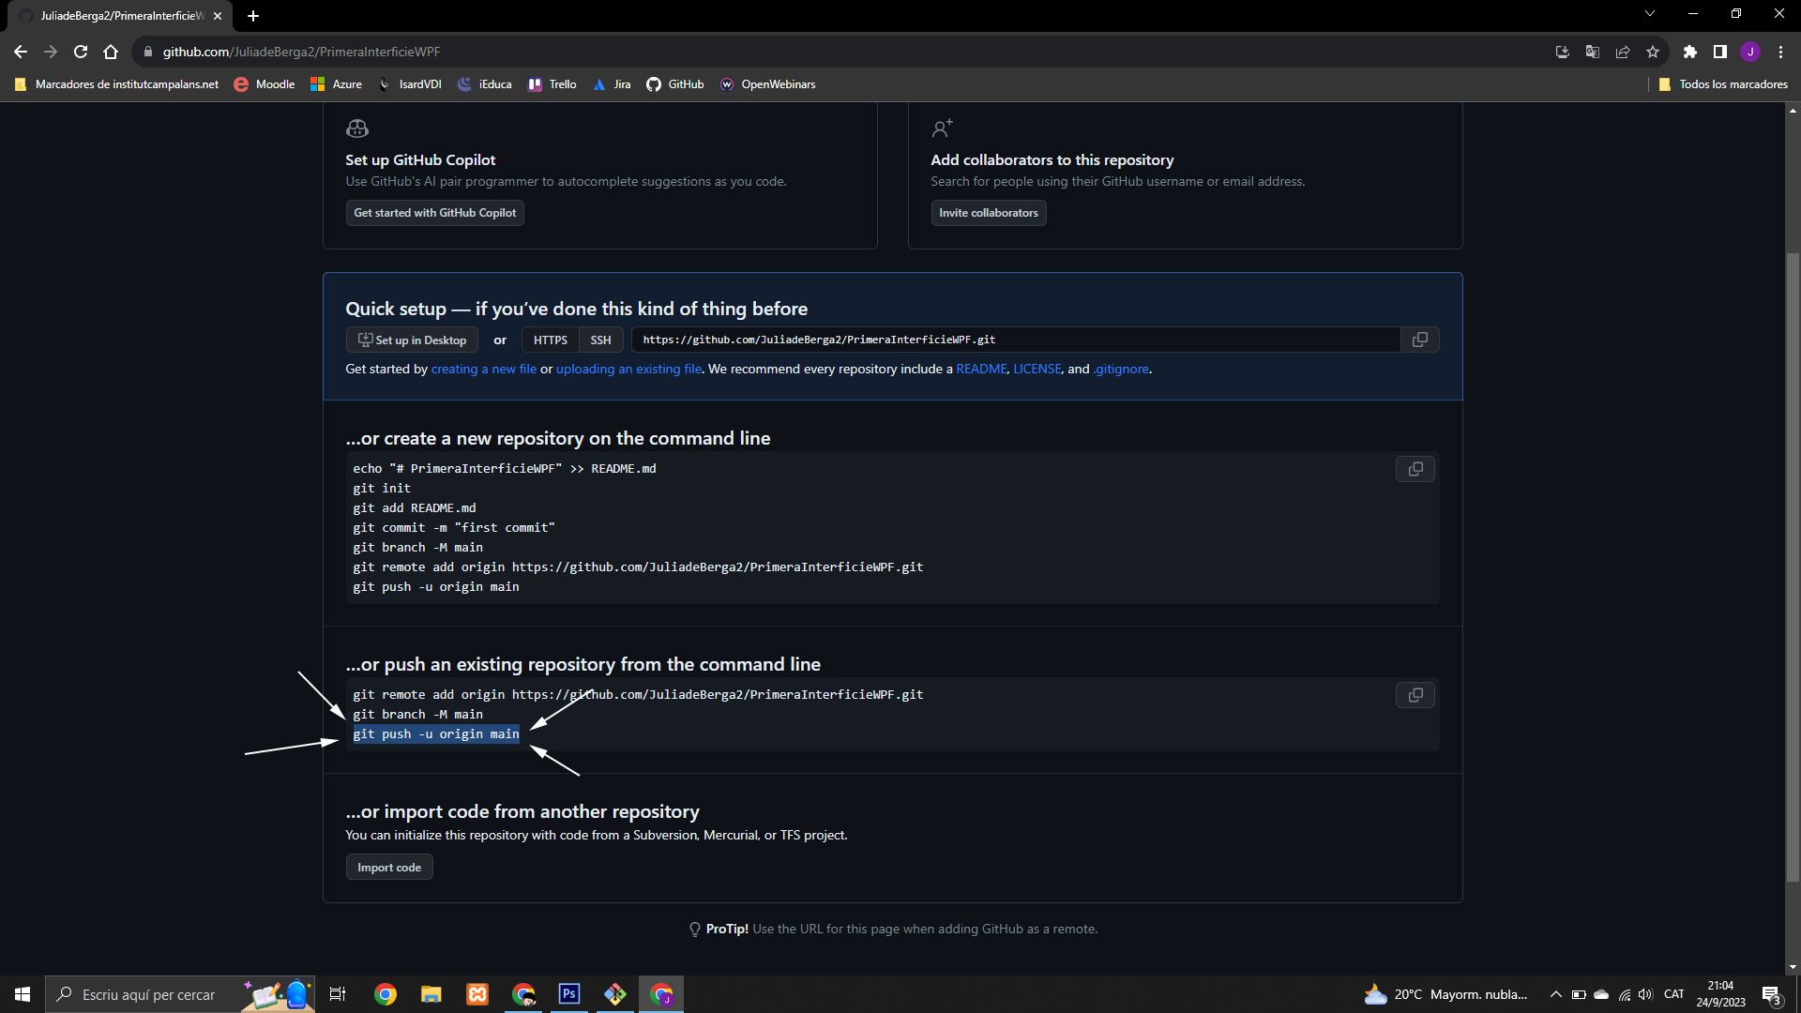The image size is (1801, 1013).
Task: Open Chrome's three-dot menu
Action: [x=1780, y=52]
